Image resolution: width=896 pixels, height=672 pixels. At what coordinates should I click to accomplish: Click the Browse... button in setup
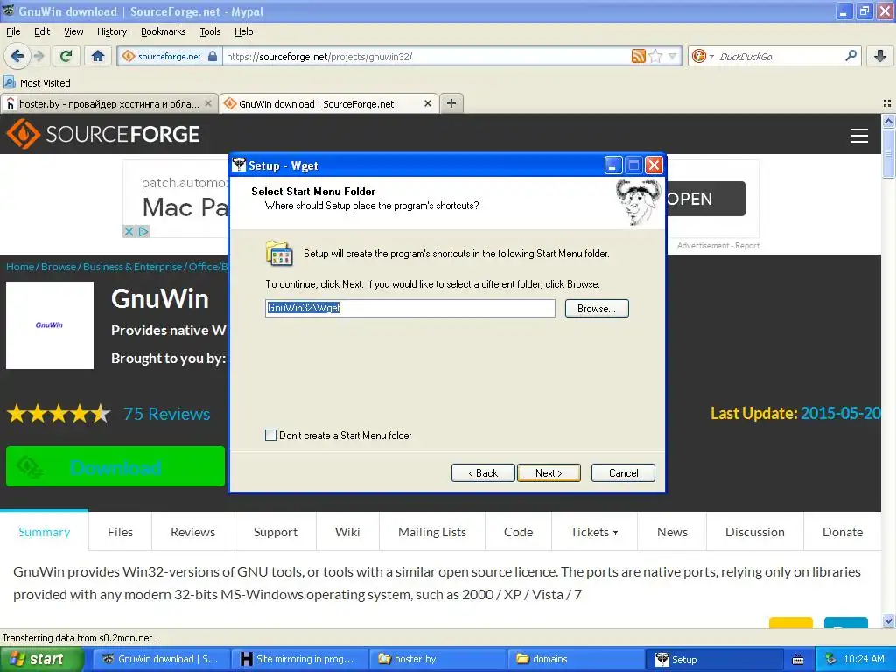pyautogui.click(x=597, y=309)
